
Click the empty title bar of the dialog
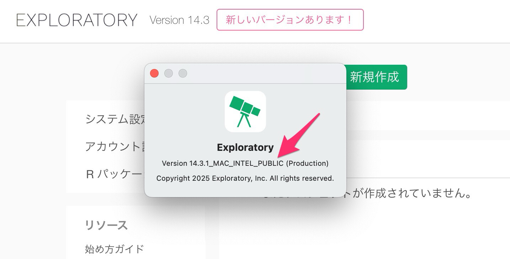pos(263,73)
